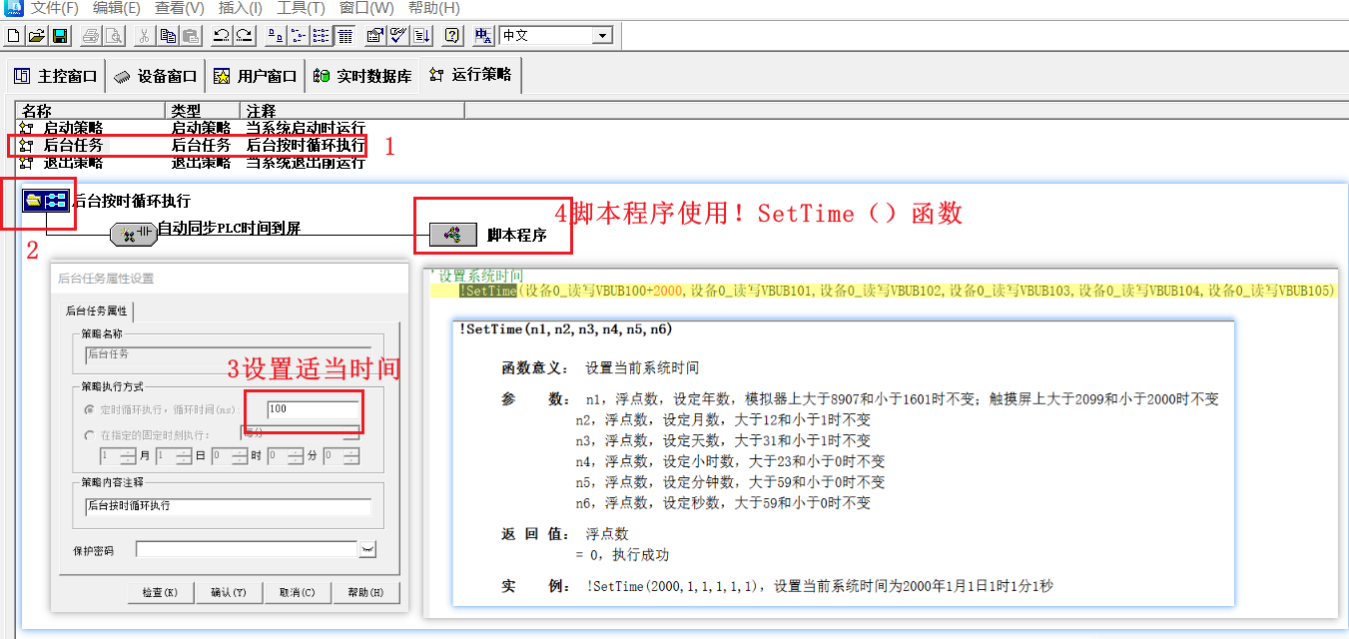Image resolution: width=1349 pixels, height=639 pixels.
Task: Switch to details view icon
Action: (343, 36)
